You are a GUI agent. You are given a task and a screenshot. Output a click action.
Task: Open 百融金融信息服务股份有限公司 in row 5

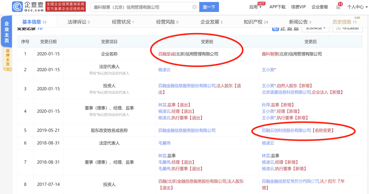(x=187, y=130)
